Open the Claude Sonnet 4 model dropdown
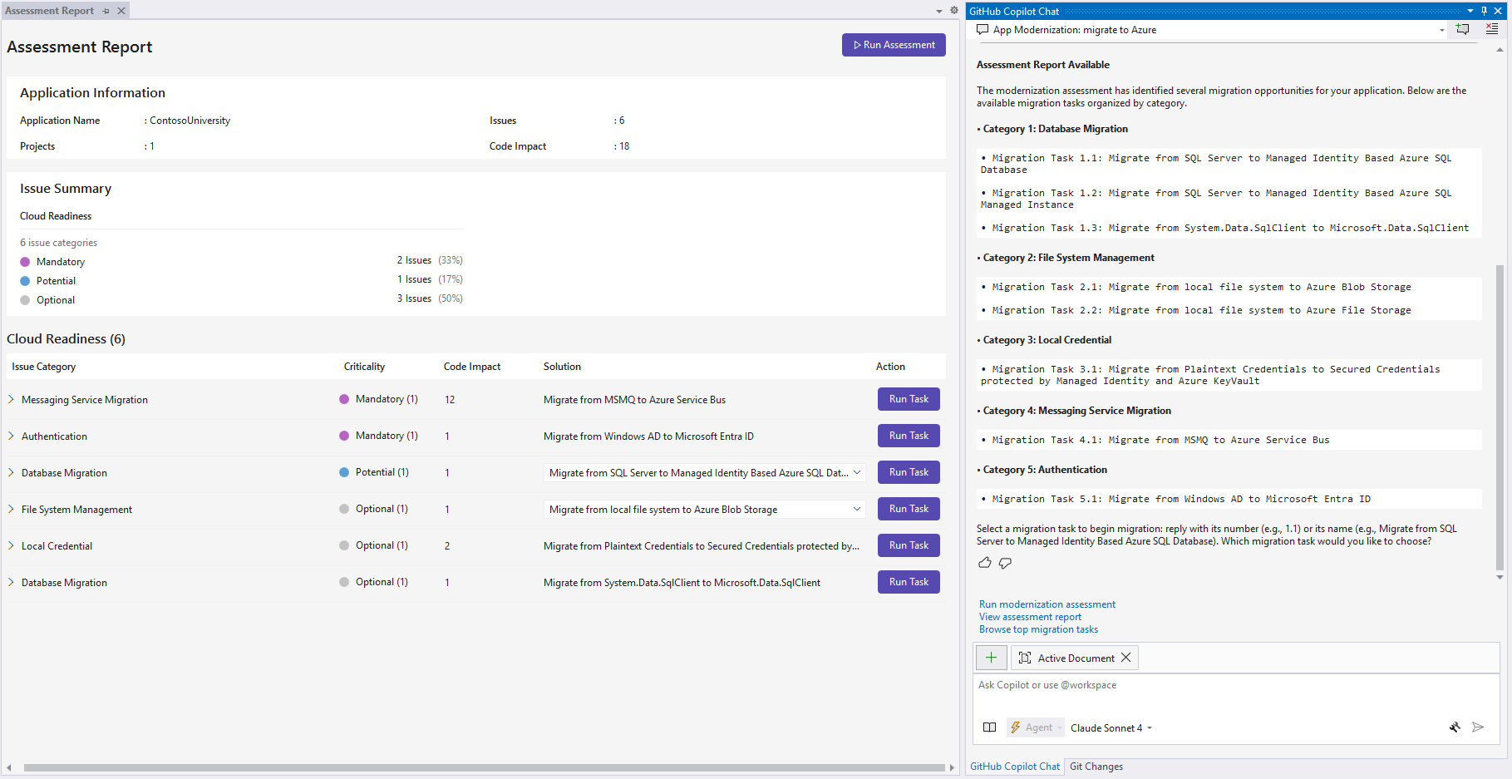Viewport: 1512px width, 779px height. [x=1108, y=727]
